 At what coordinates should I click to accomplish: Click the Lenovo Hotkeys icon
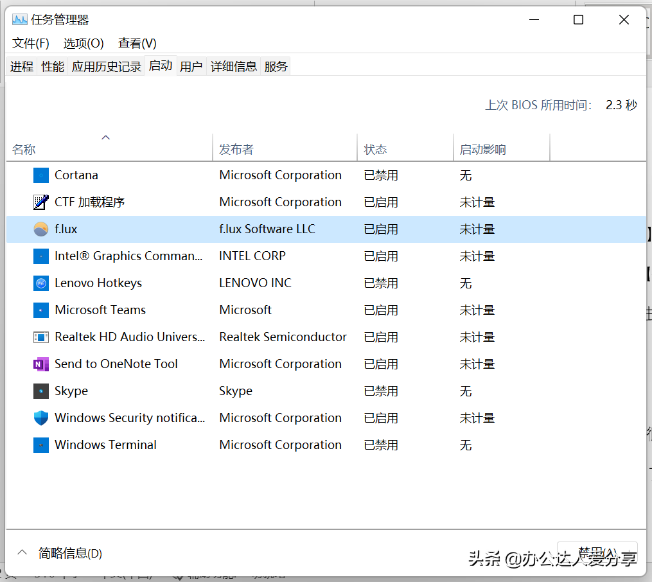[40, 283]
